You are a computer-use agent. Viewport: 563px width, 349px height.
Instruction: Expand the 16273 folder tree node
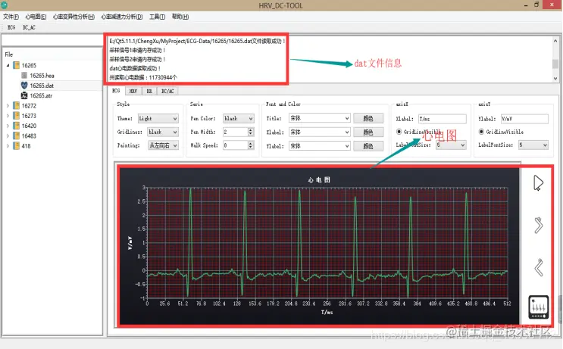(8, 116)
